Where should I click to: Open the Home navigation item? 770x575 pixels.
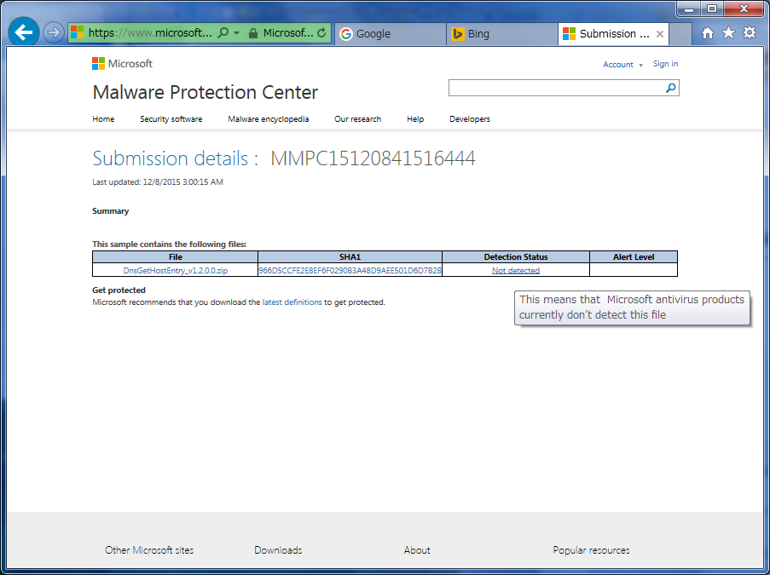point(103,118)
